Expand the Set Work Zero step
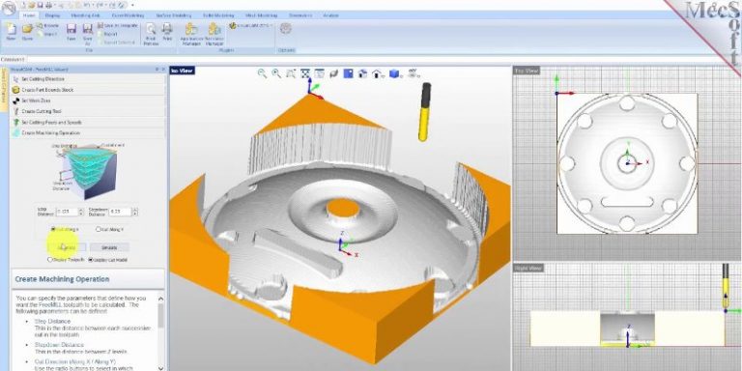Image resolution: width=742 pixels, height=371 pixels. coord(88,100)
